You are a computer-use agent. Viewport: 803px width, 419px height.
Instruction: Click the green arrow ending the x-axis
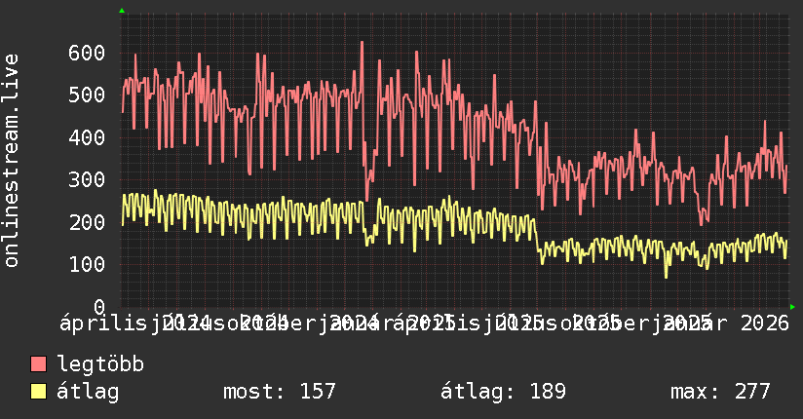pos(792,307)
